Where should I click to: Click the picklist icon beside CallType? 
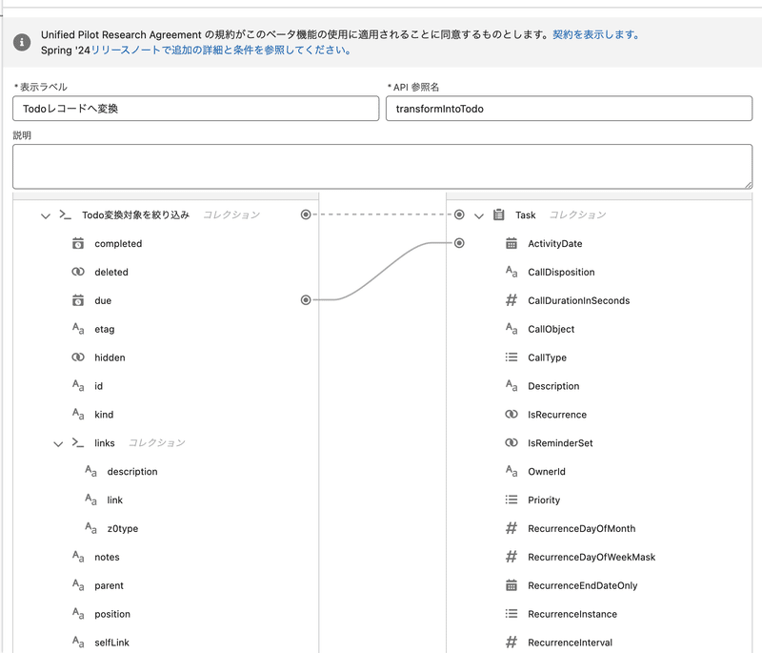[x=511, y=357]
